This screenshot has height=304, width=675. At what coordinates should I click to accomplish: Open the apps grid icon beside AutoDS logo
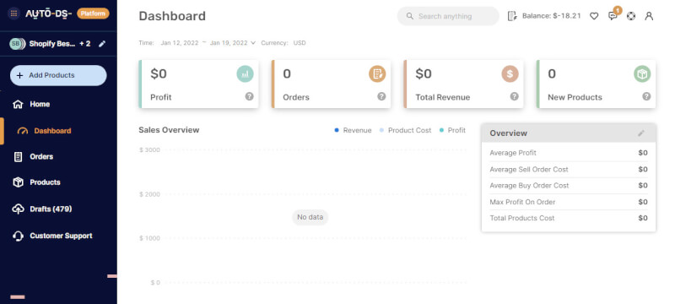pyautogui.click(x=13, y=14)
